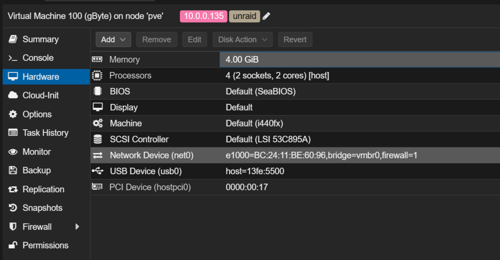Open the Summary book icon
This screenshot has width=500, height=260.
click(x=13, y=39)
